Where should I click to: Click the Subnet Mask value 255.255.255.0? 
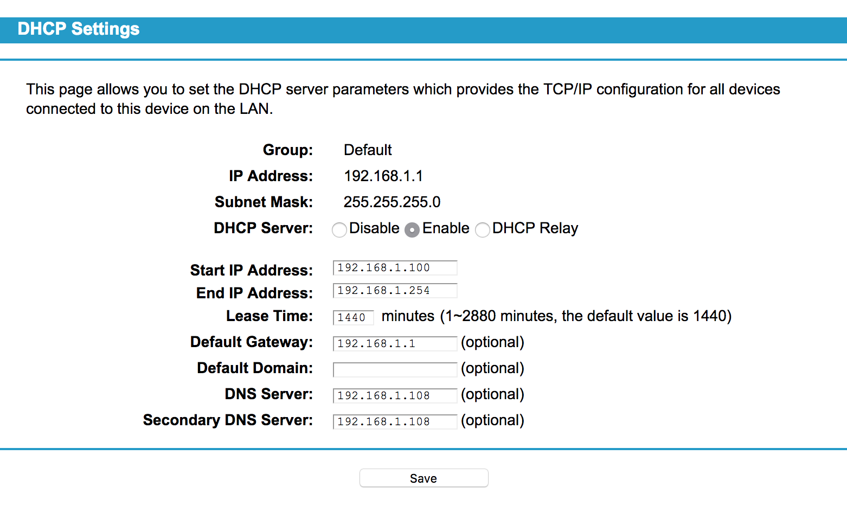[392, 202]
